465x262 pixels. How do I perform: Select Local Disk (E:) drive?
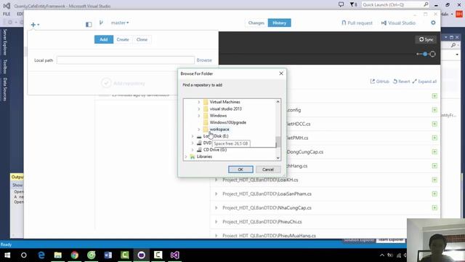216,136
